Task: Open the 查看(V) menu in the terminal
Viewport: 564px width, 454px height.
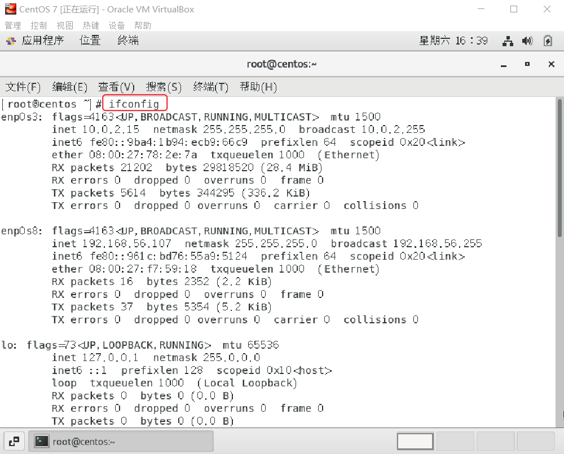Action: point(116,87)
